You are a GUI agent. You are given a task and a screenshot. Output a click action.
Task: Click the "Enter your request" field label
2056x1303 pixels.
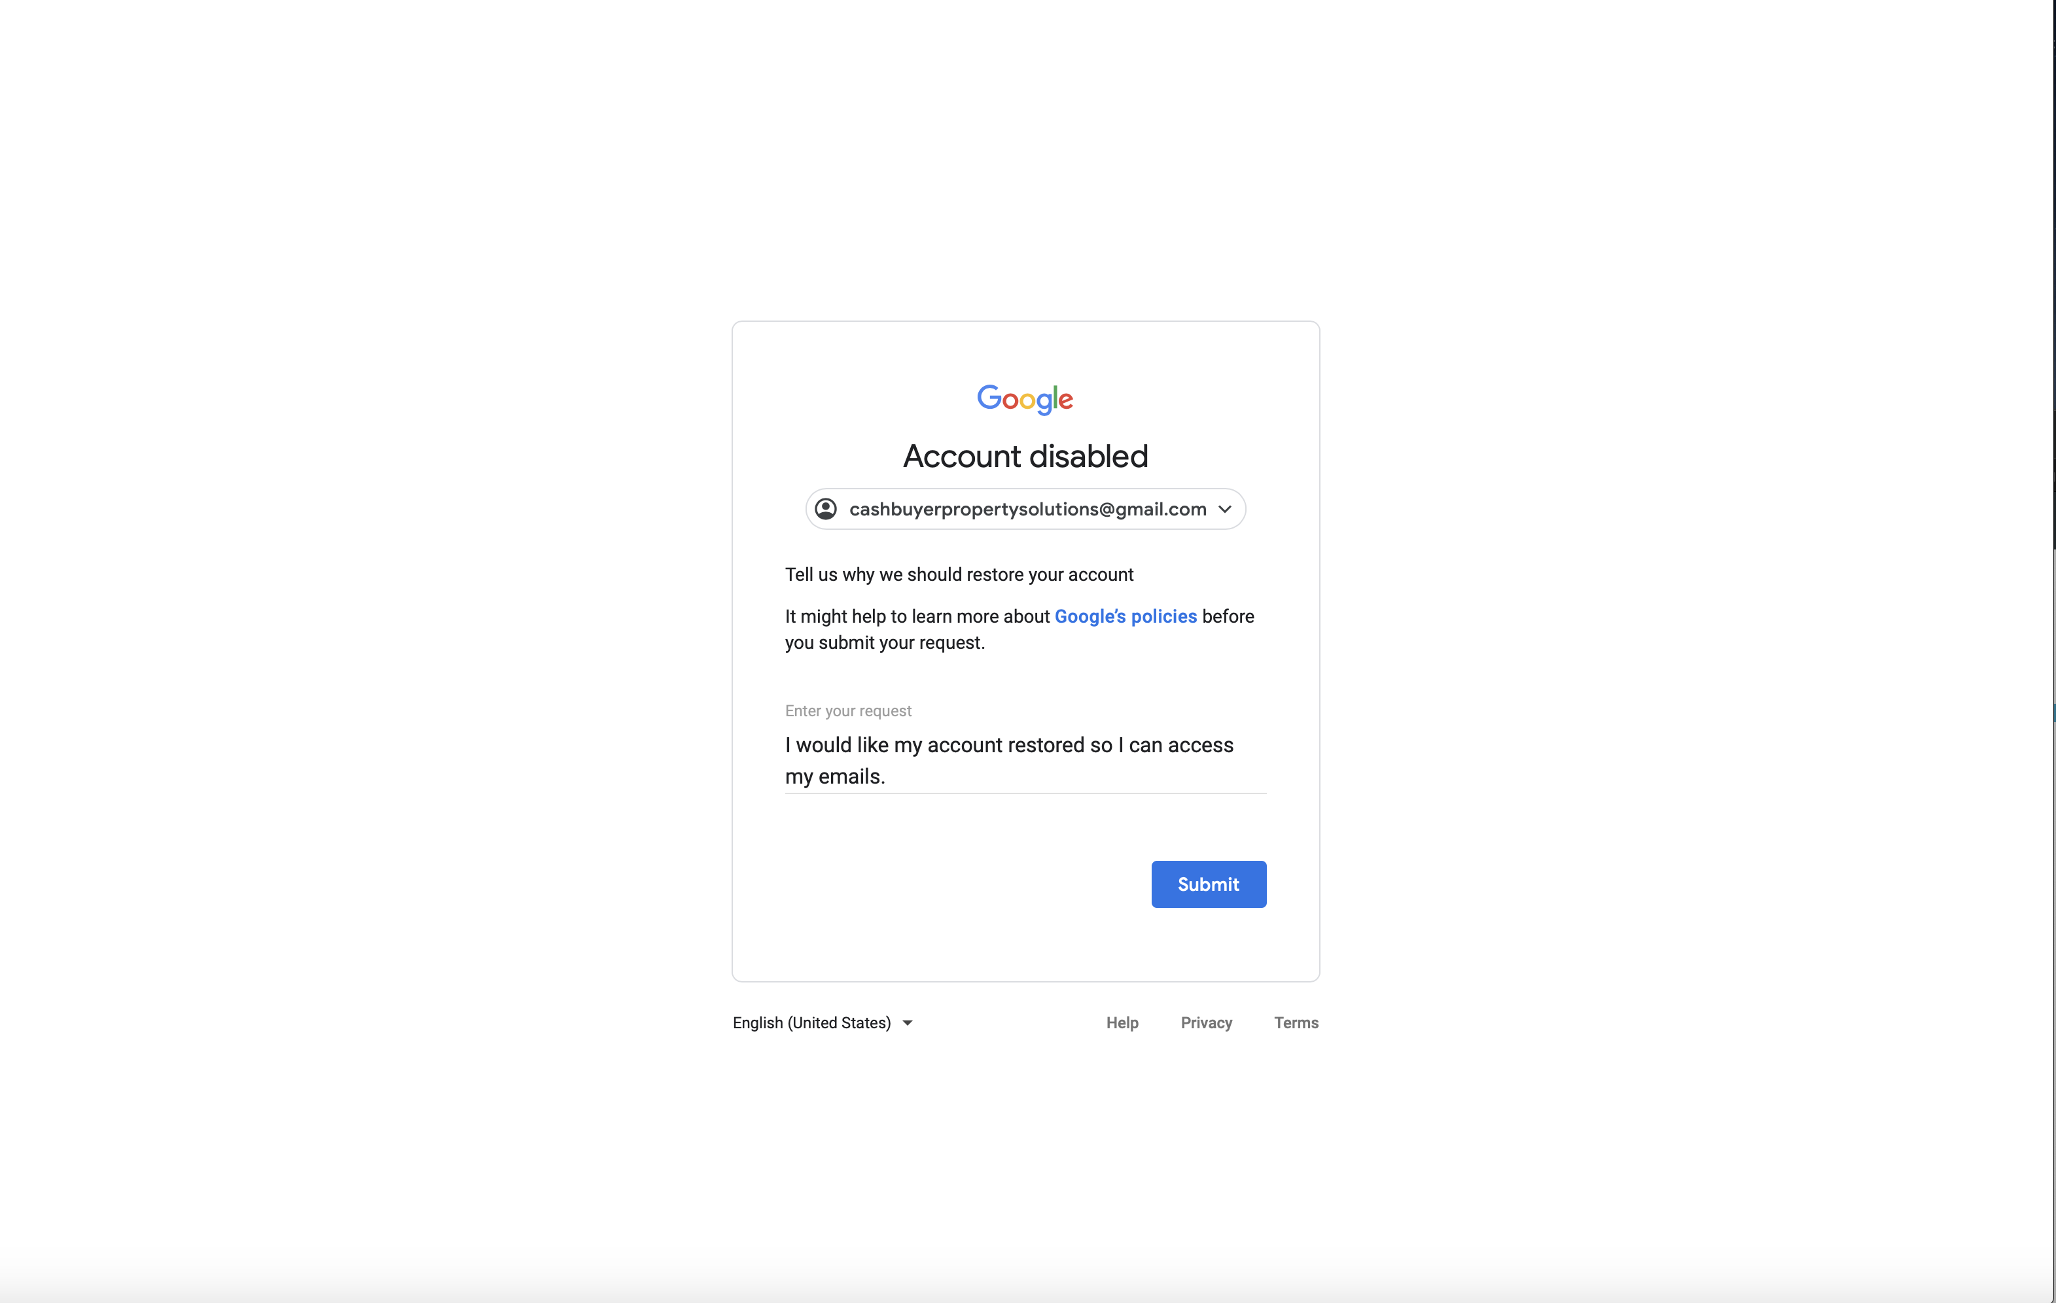[x=848, y=711]
